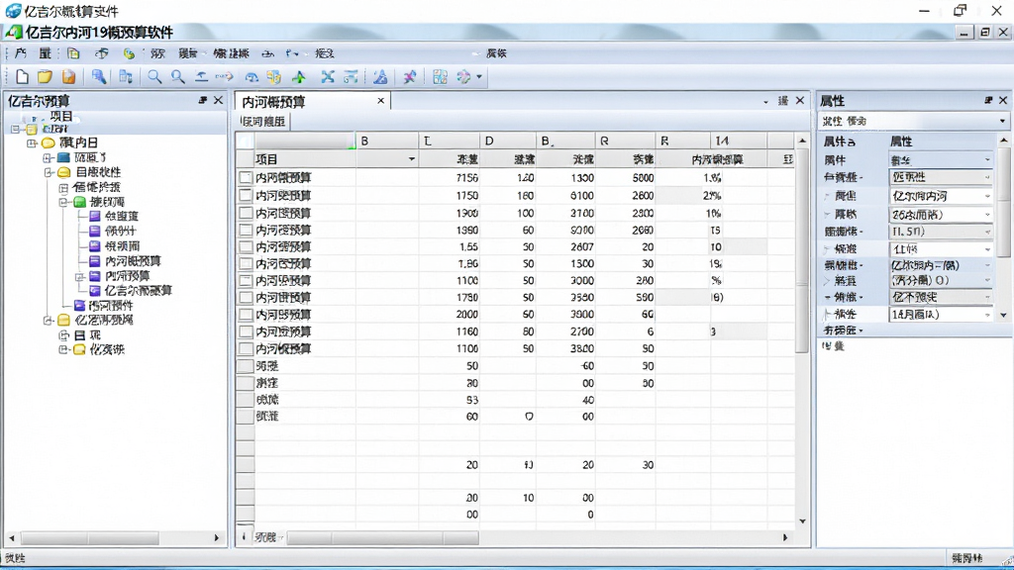Pin the 亿吉尔预算 side panel

tap(202, 100)
